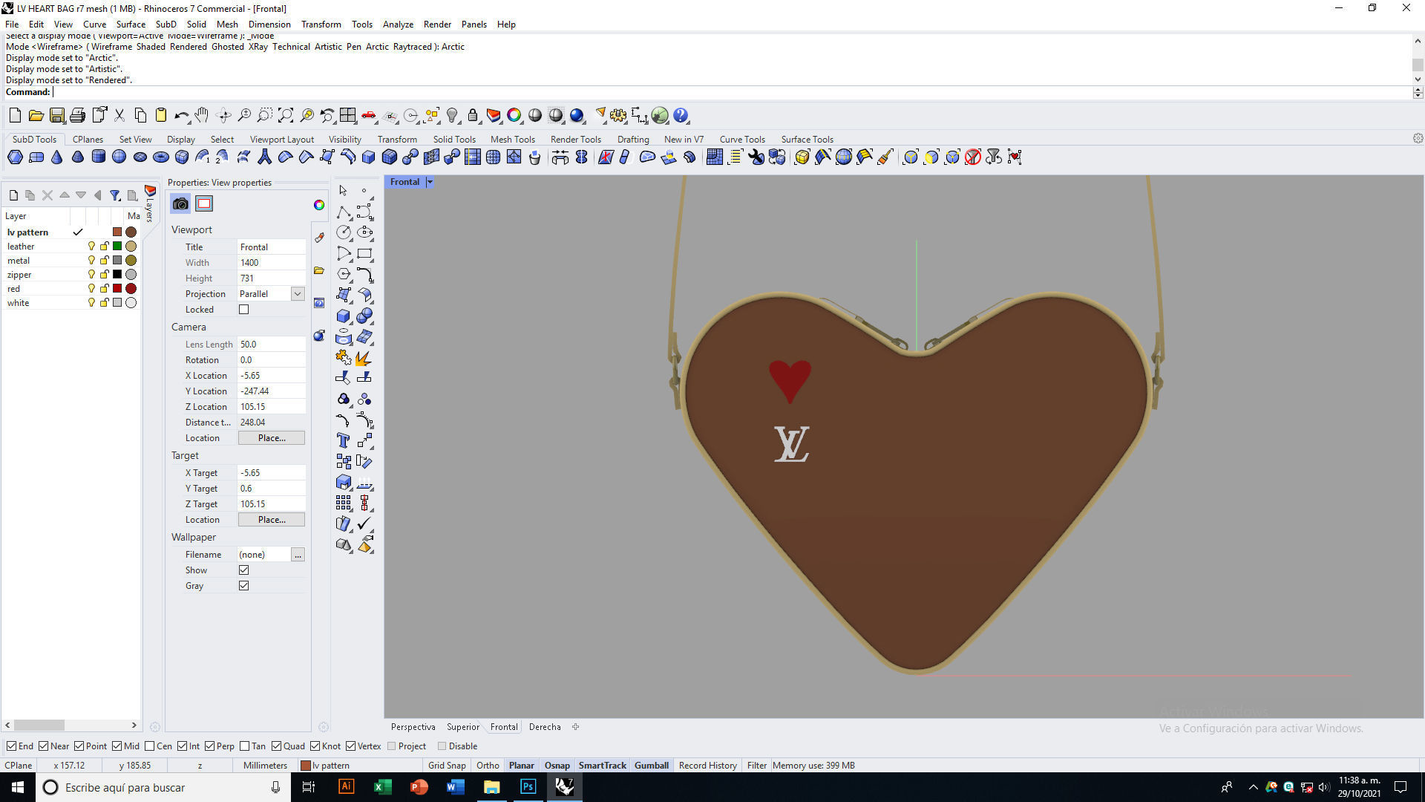1425x802 pixels.
Task: Select the Circle tool in sidebar
Action: tap(343, 232)
